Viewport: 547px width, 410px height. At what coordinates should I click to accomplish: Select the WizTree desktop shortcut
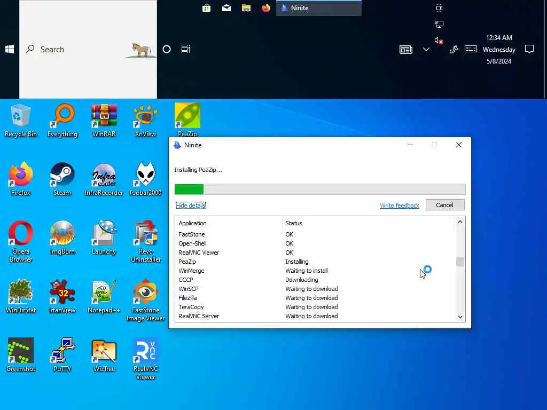pos(104,355)
